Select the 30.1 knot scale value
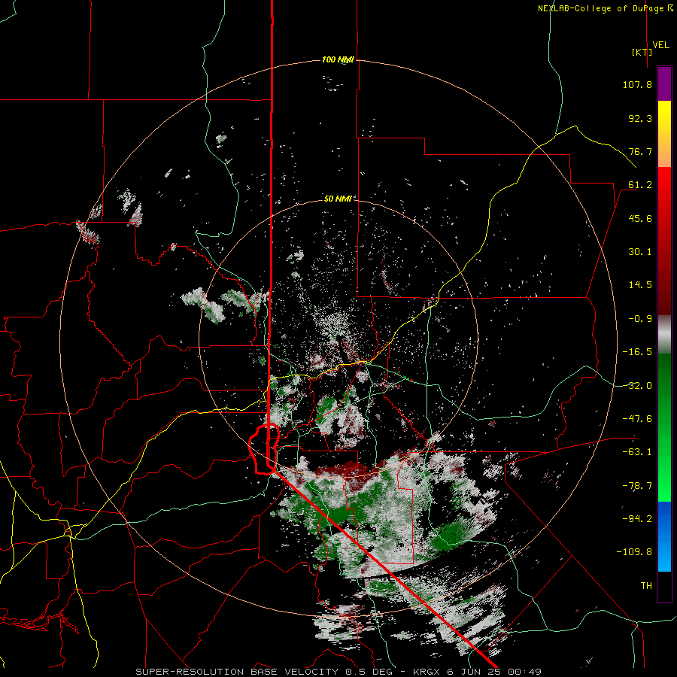This screenshot has width=677, height=677. tap(640, 252)
